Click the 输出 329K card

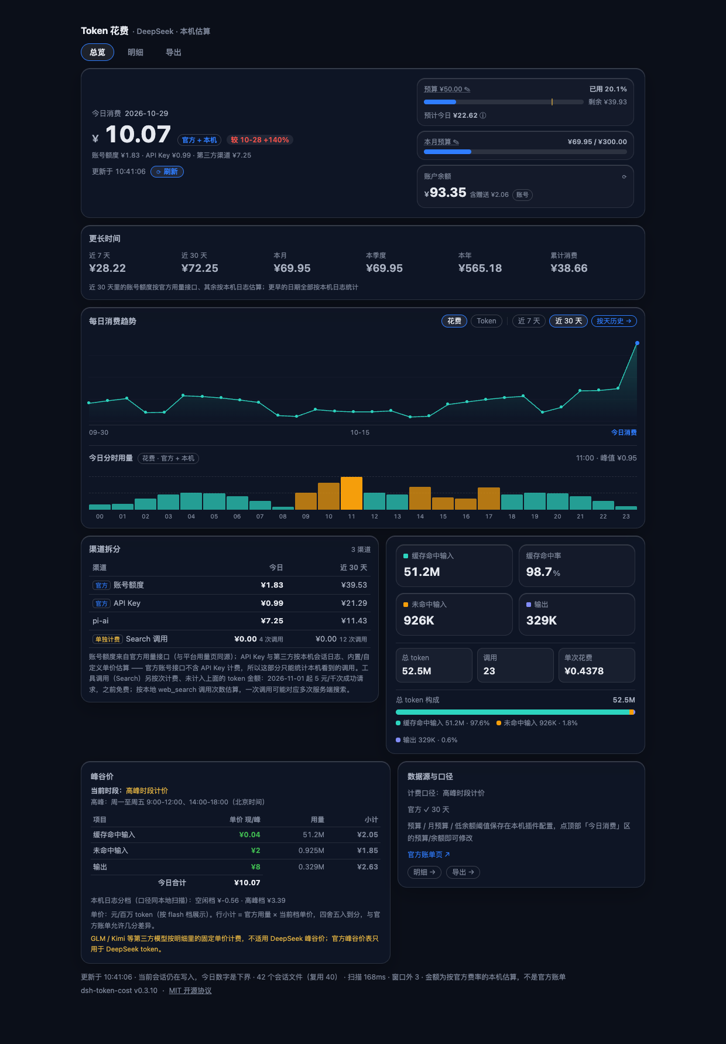[x=577, y=614]
